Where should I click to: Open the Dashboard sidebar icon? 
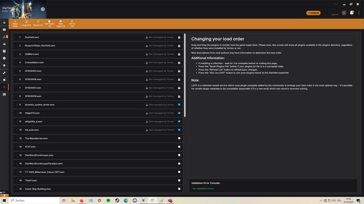(4, 22)
